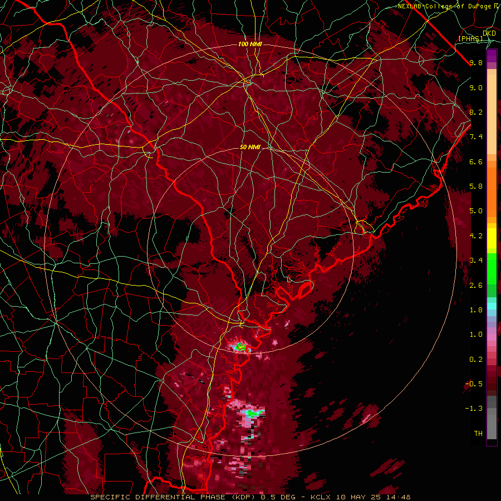Click the [PHAS] units label
The width and height of the screenshot is (501, 501).
point(471,38)
